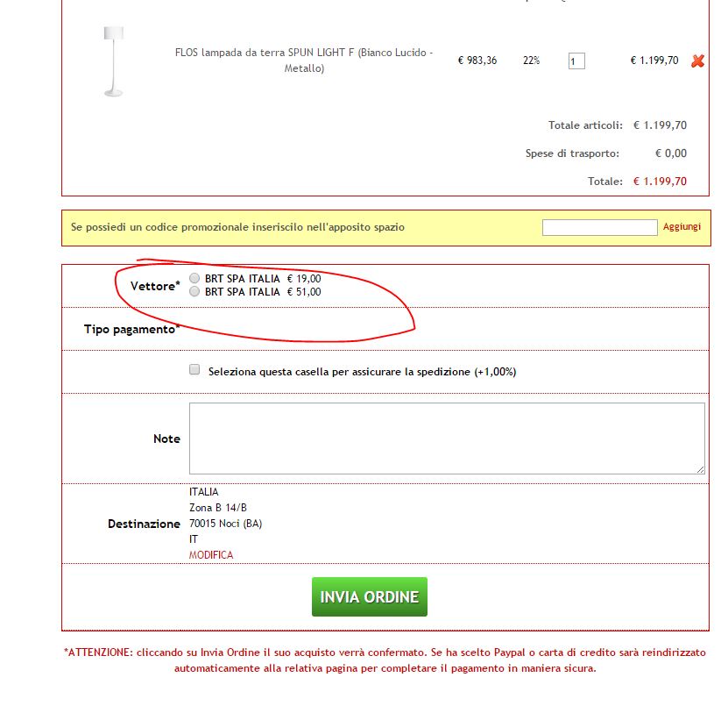Open the FLOS lamp product thumbnail
This screenshot has height=706, width=721.
coord(114,61)
